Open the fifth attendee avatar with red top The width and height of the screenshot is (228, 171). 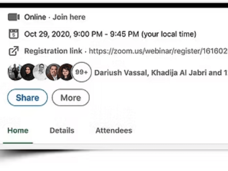click(66, 72)
